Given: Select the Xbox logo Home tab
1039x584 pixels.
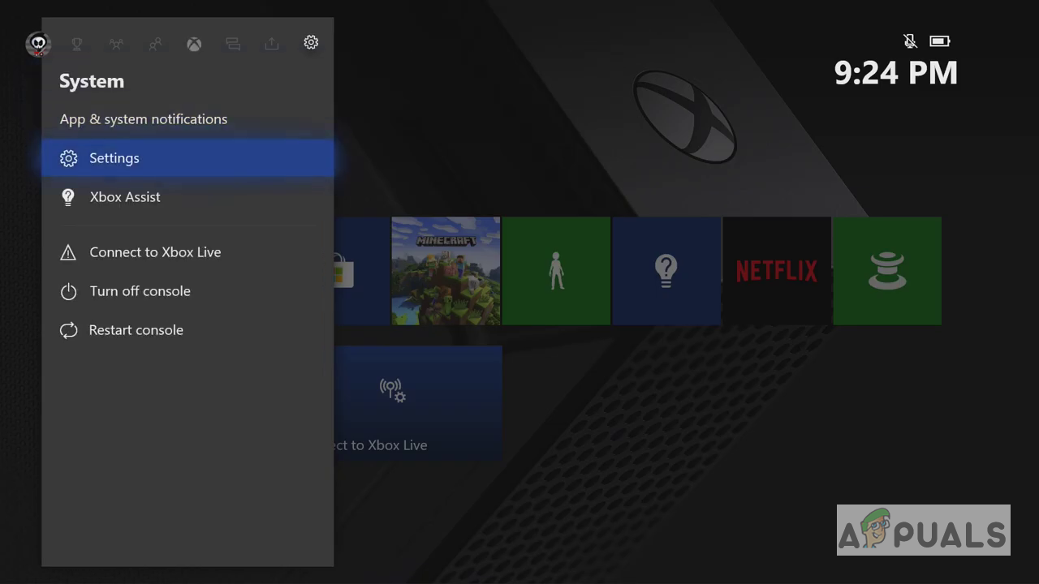Looking at the screenshot, I should [194, 44].
